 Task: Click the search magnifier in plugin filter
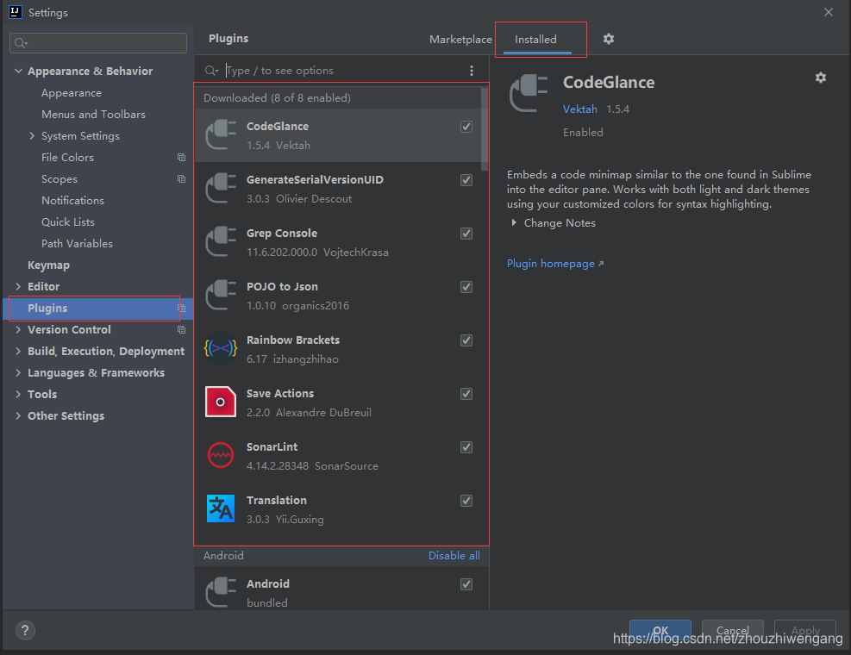click(211, 71)
